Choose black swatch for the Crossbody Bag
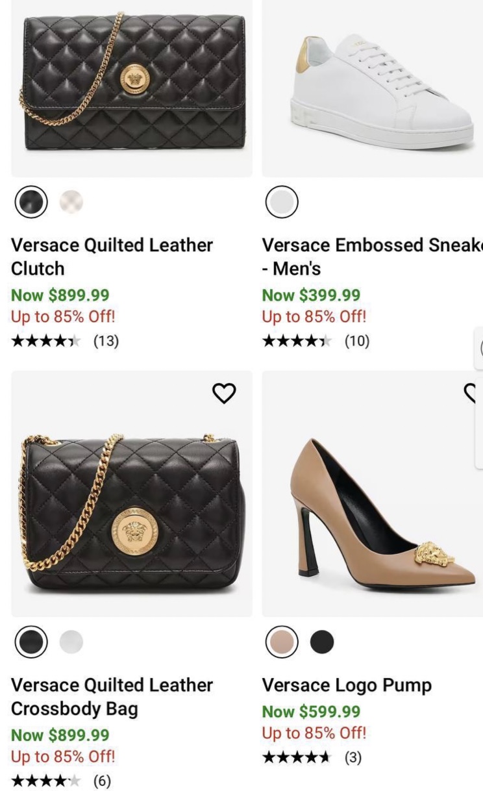The height and width of the screenshot is (791, 483). [30, 641]
